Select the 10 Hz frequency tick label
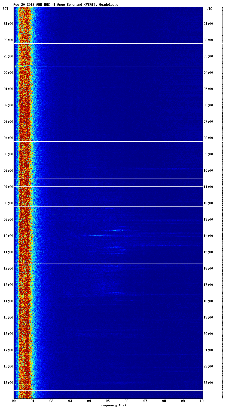 click(202, 401)
